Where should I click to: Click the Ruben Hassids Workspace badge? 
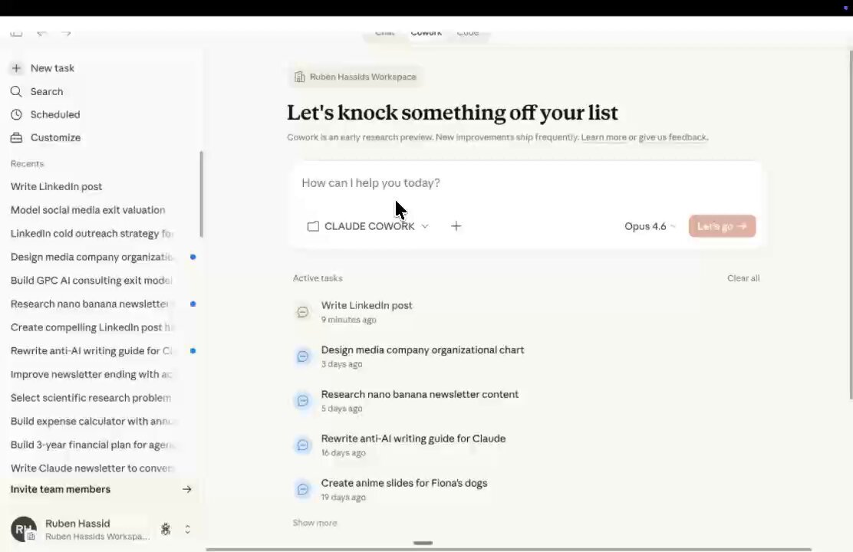pos(356,77)
